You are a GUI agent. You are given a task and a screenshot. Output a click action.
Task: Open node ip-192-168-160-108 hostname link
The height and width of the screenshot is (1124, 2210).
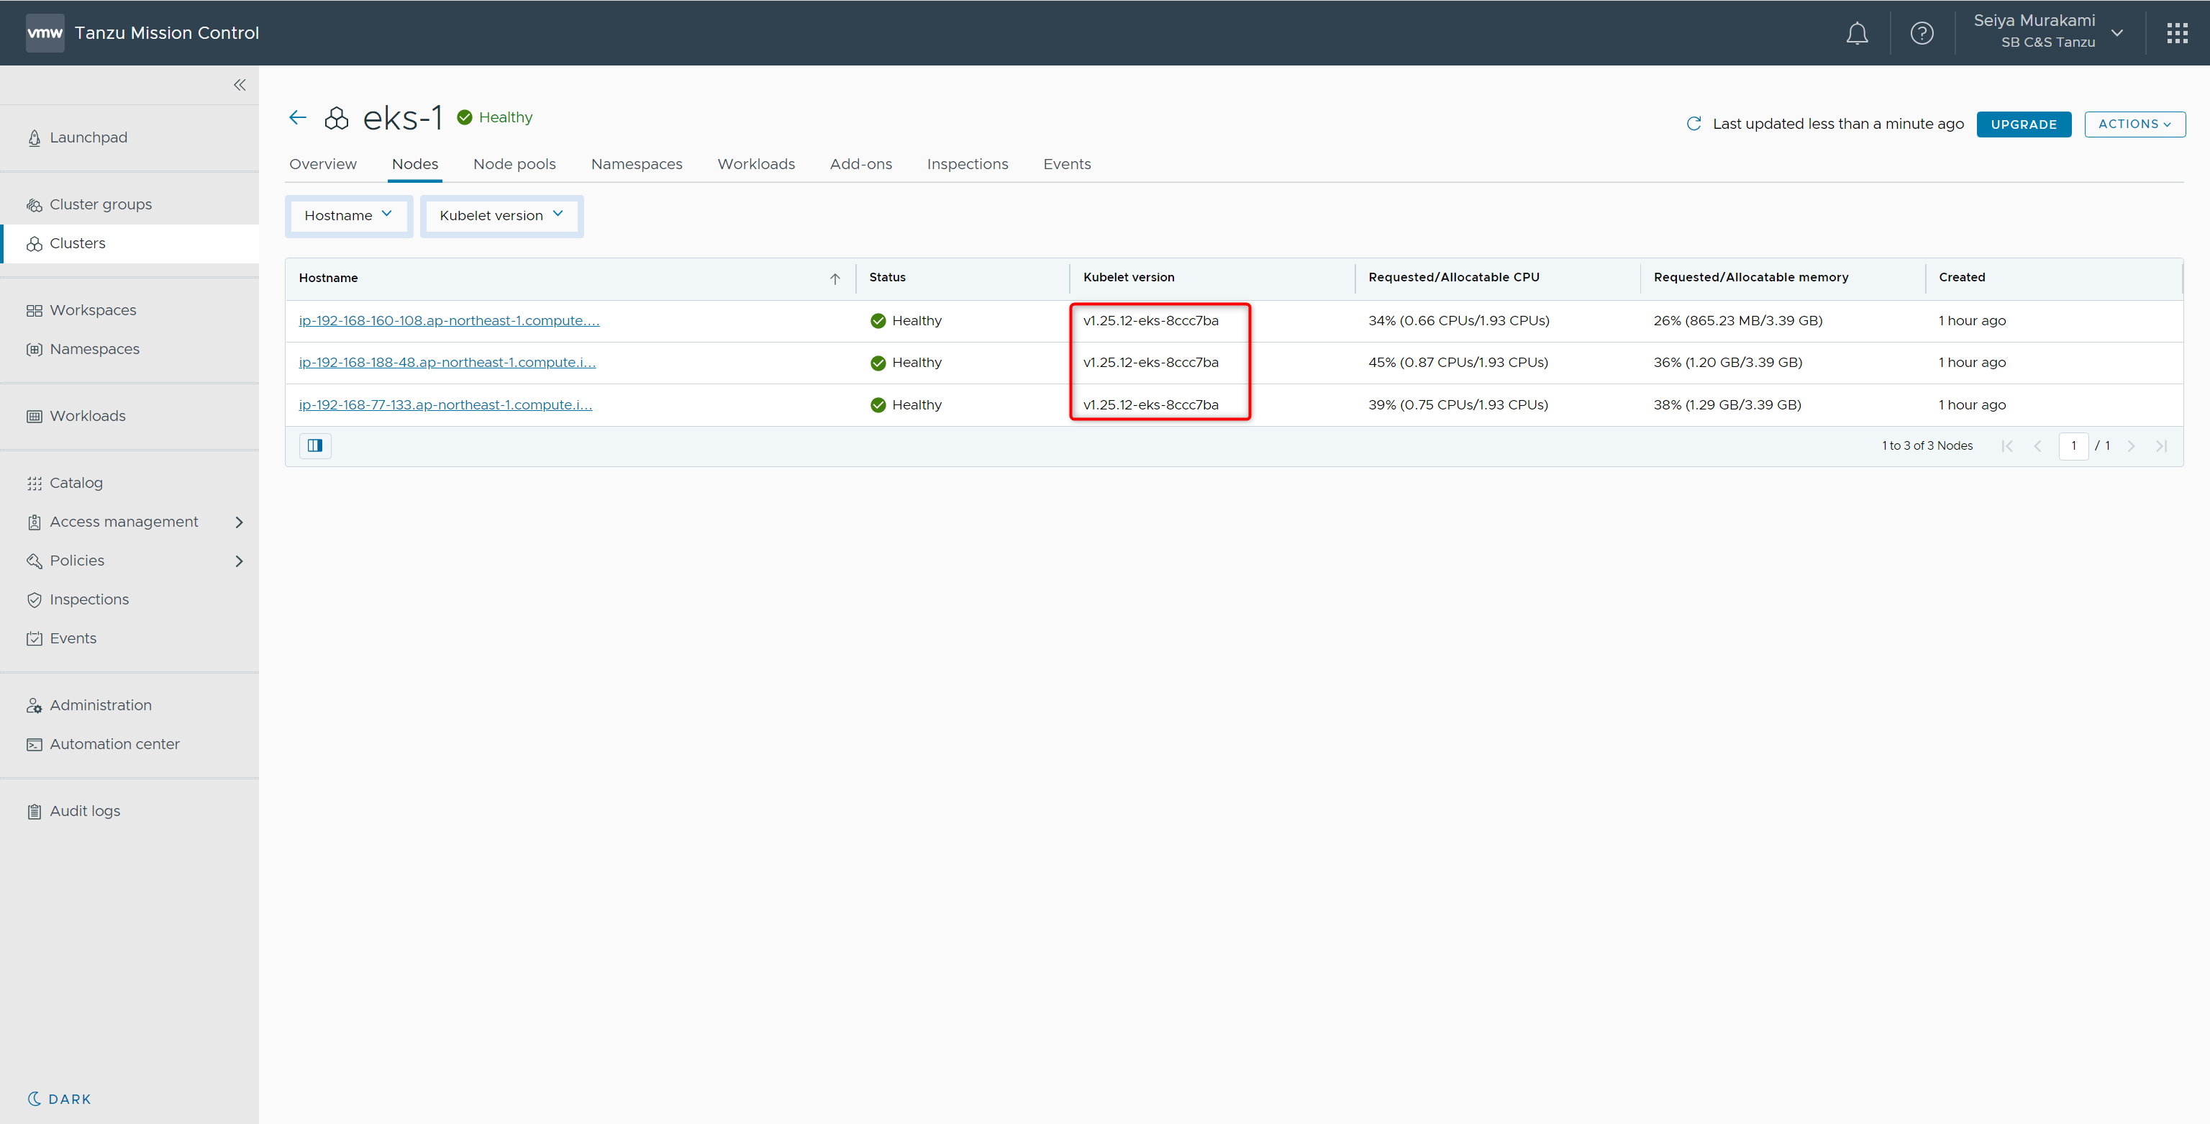(x=449, y=321)
